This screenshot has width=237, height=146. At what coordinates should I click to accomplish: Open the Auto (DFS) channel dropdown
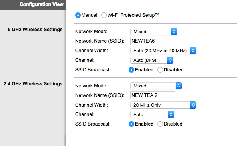tap(152, 60)
